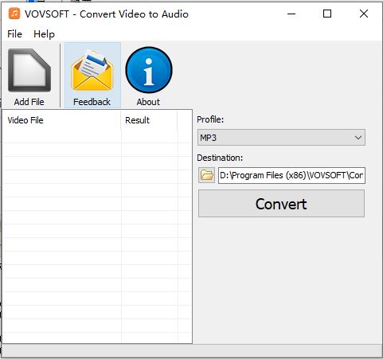Click the Add File document icon
383x359 pixels.
coord(29,70)
